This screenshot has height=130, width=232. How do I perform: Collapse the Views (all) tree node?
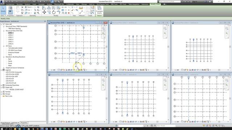click(1, 24)
